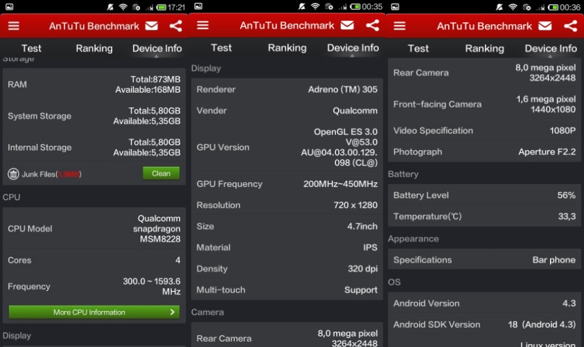Tap the share icon in the left phone screen
Viewport: 584px width, 347px height.
(176, 26)
